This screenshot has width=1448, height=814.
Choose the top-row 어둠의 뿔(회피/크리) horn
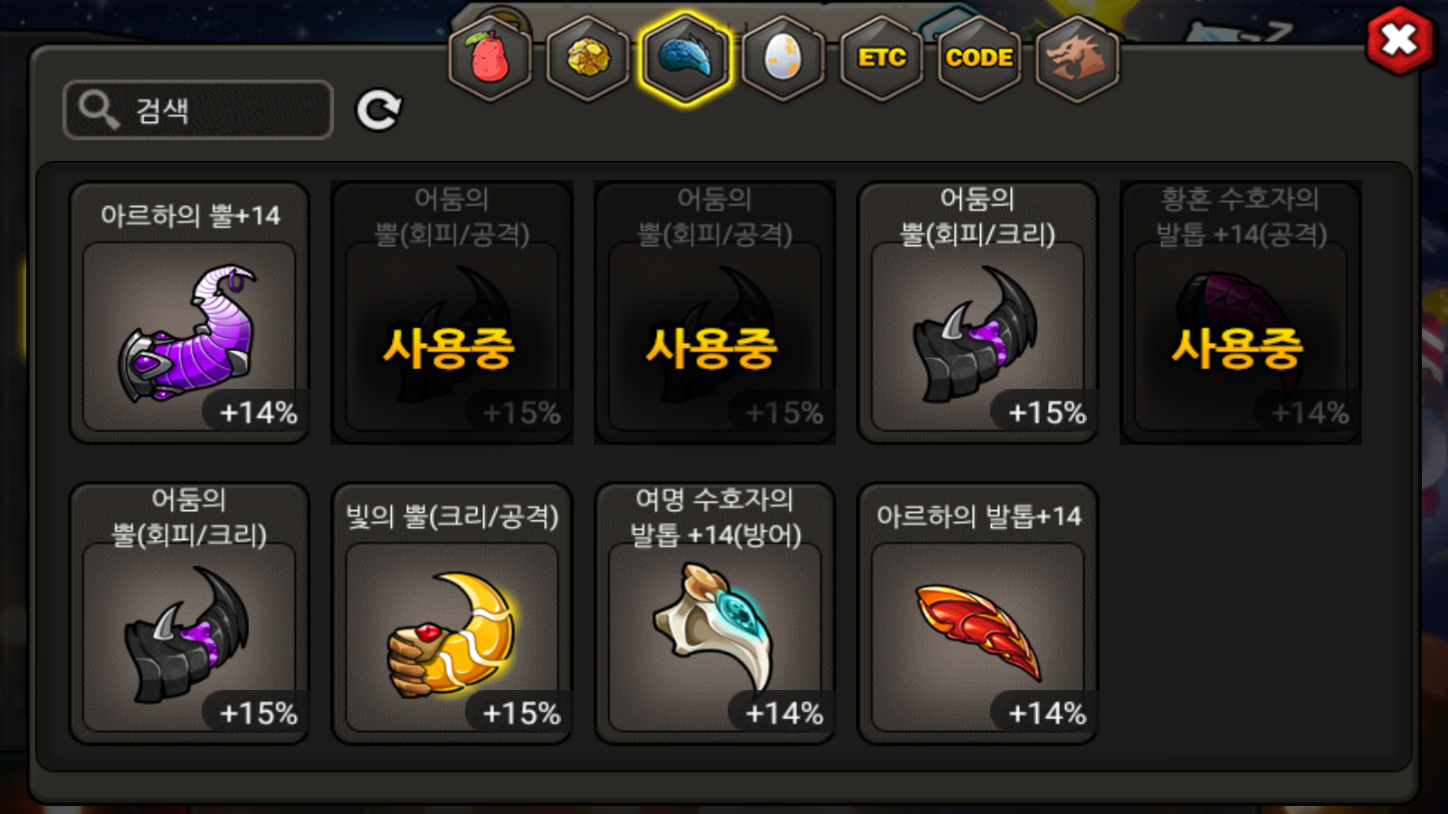tap(977, 313)
